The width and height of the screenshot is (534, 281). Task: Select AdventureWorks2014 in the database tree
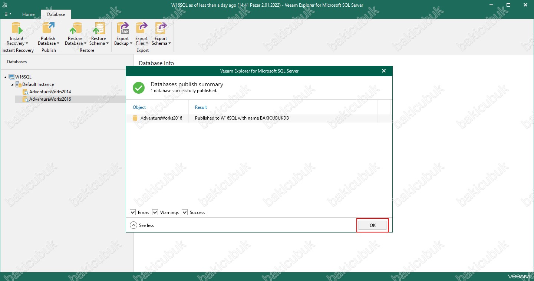50,92
